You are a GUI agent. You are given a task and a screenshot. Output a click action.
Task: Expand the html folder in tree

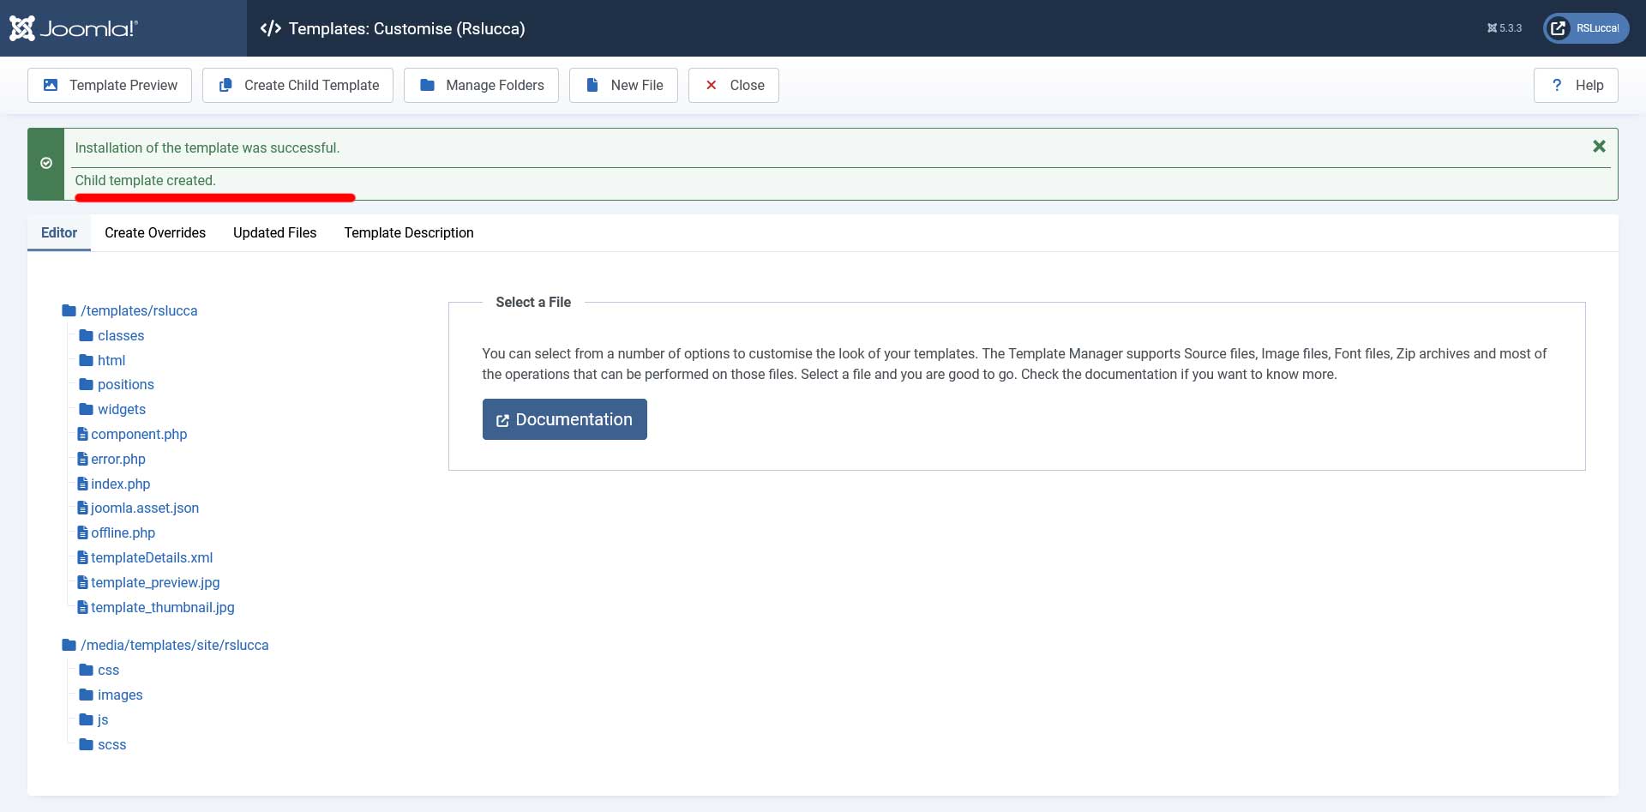[111, 360]
